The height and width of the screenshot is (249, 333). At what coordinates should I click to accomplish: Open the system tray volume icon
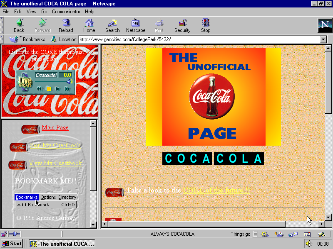(x=309, y=244)
